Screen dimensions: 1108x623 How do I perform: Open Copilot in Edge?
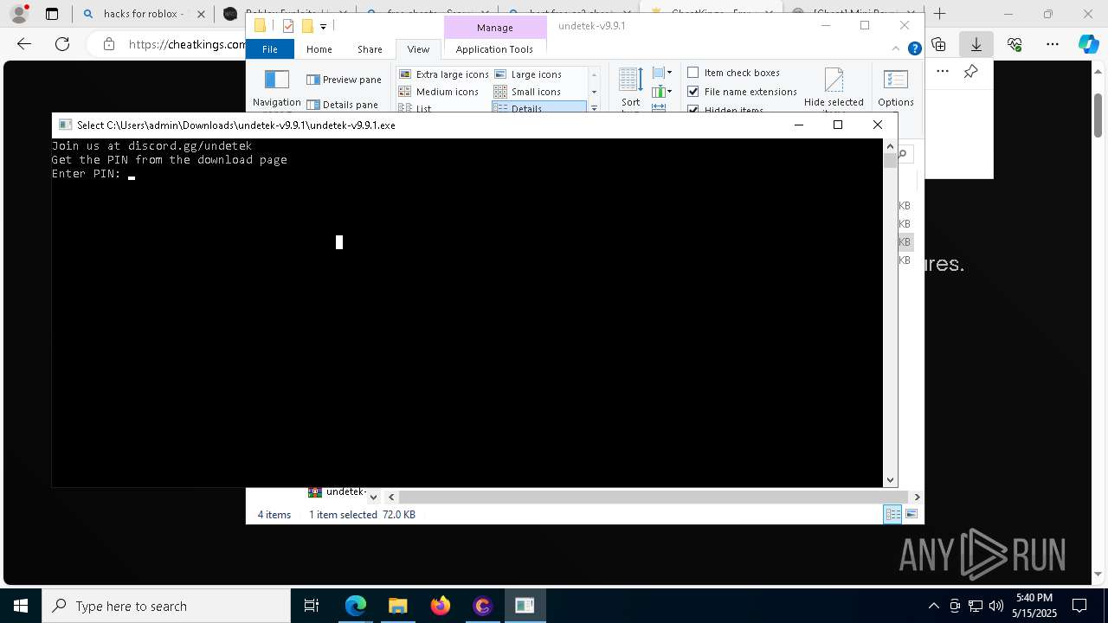tap(1089, 44)
